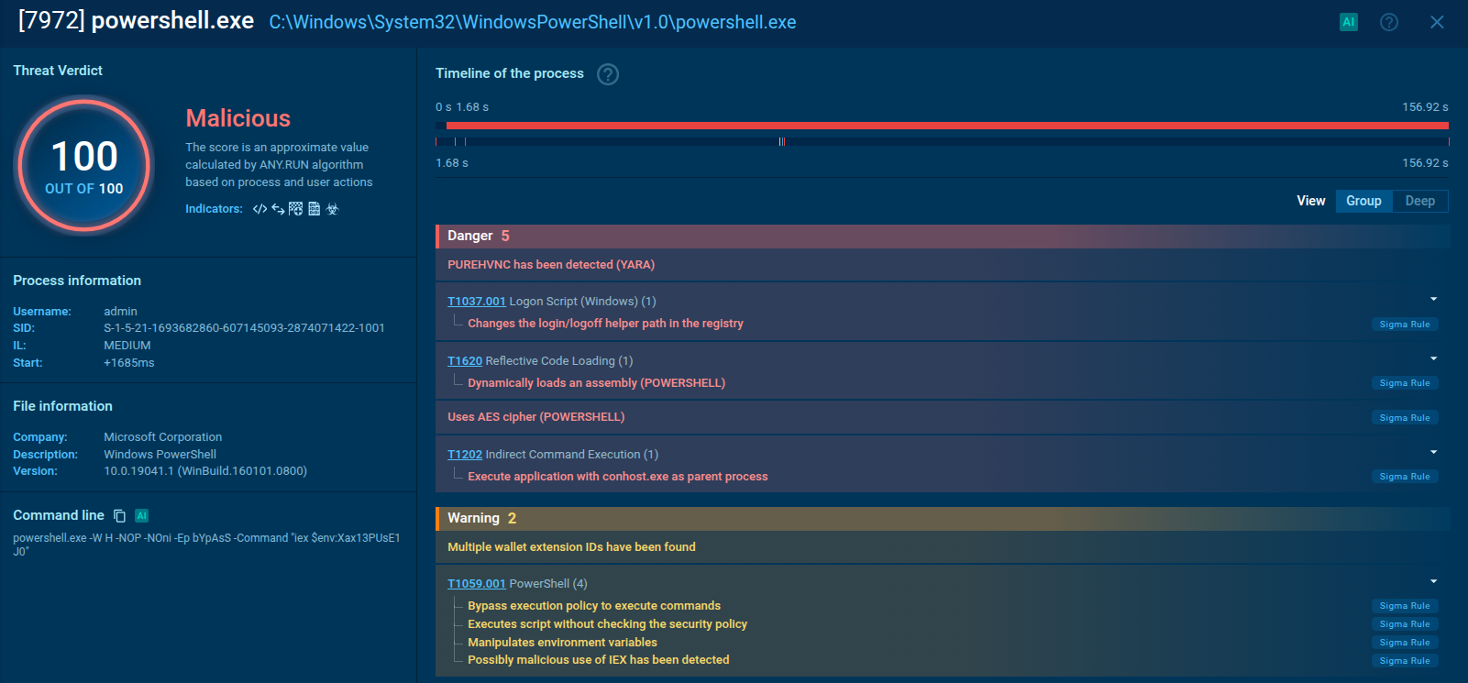Switch view to Deep mode

[x=1419, y=201]
